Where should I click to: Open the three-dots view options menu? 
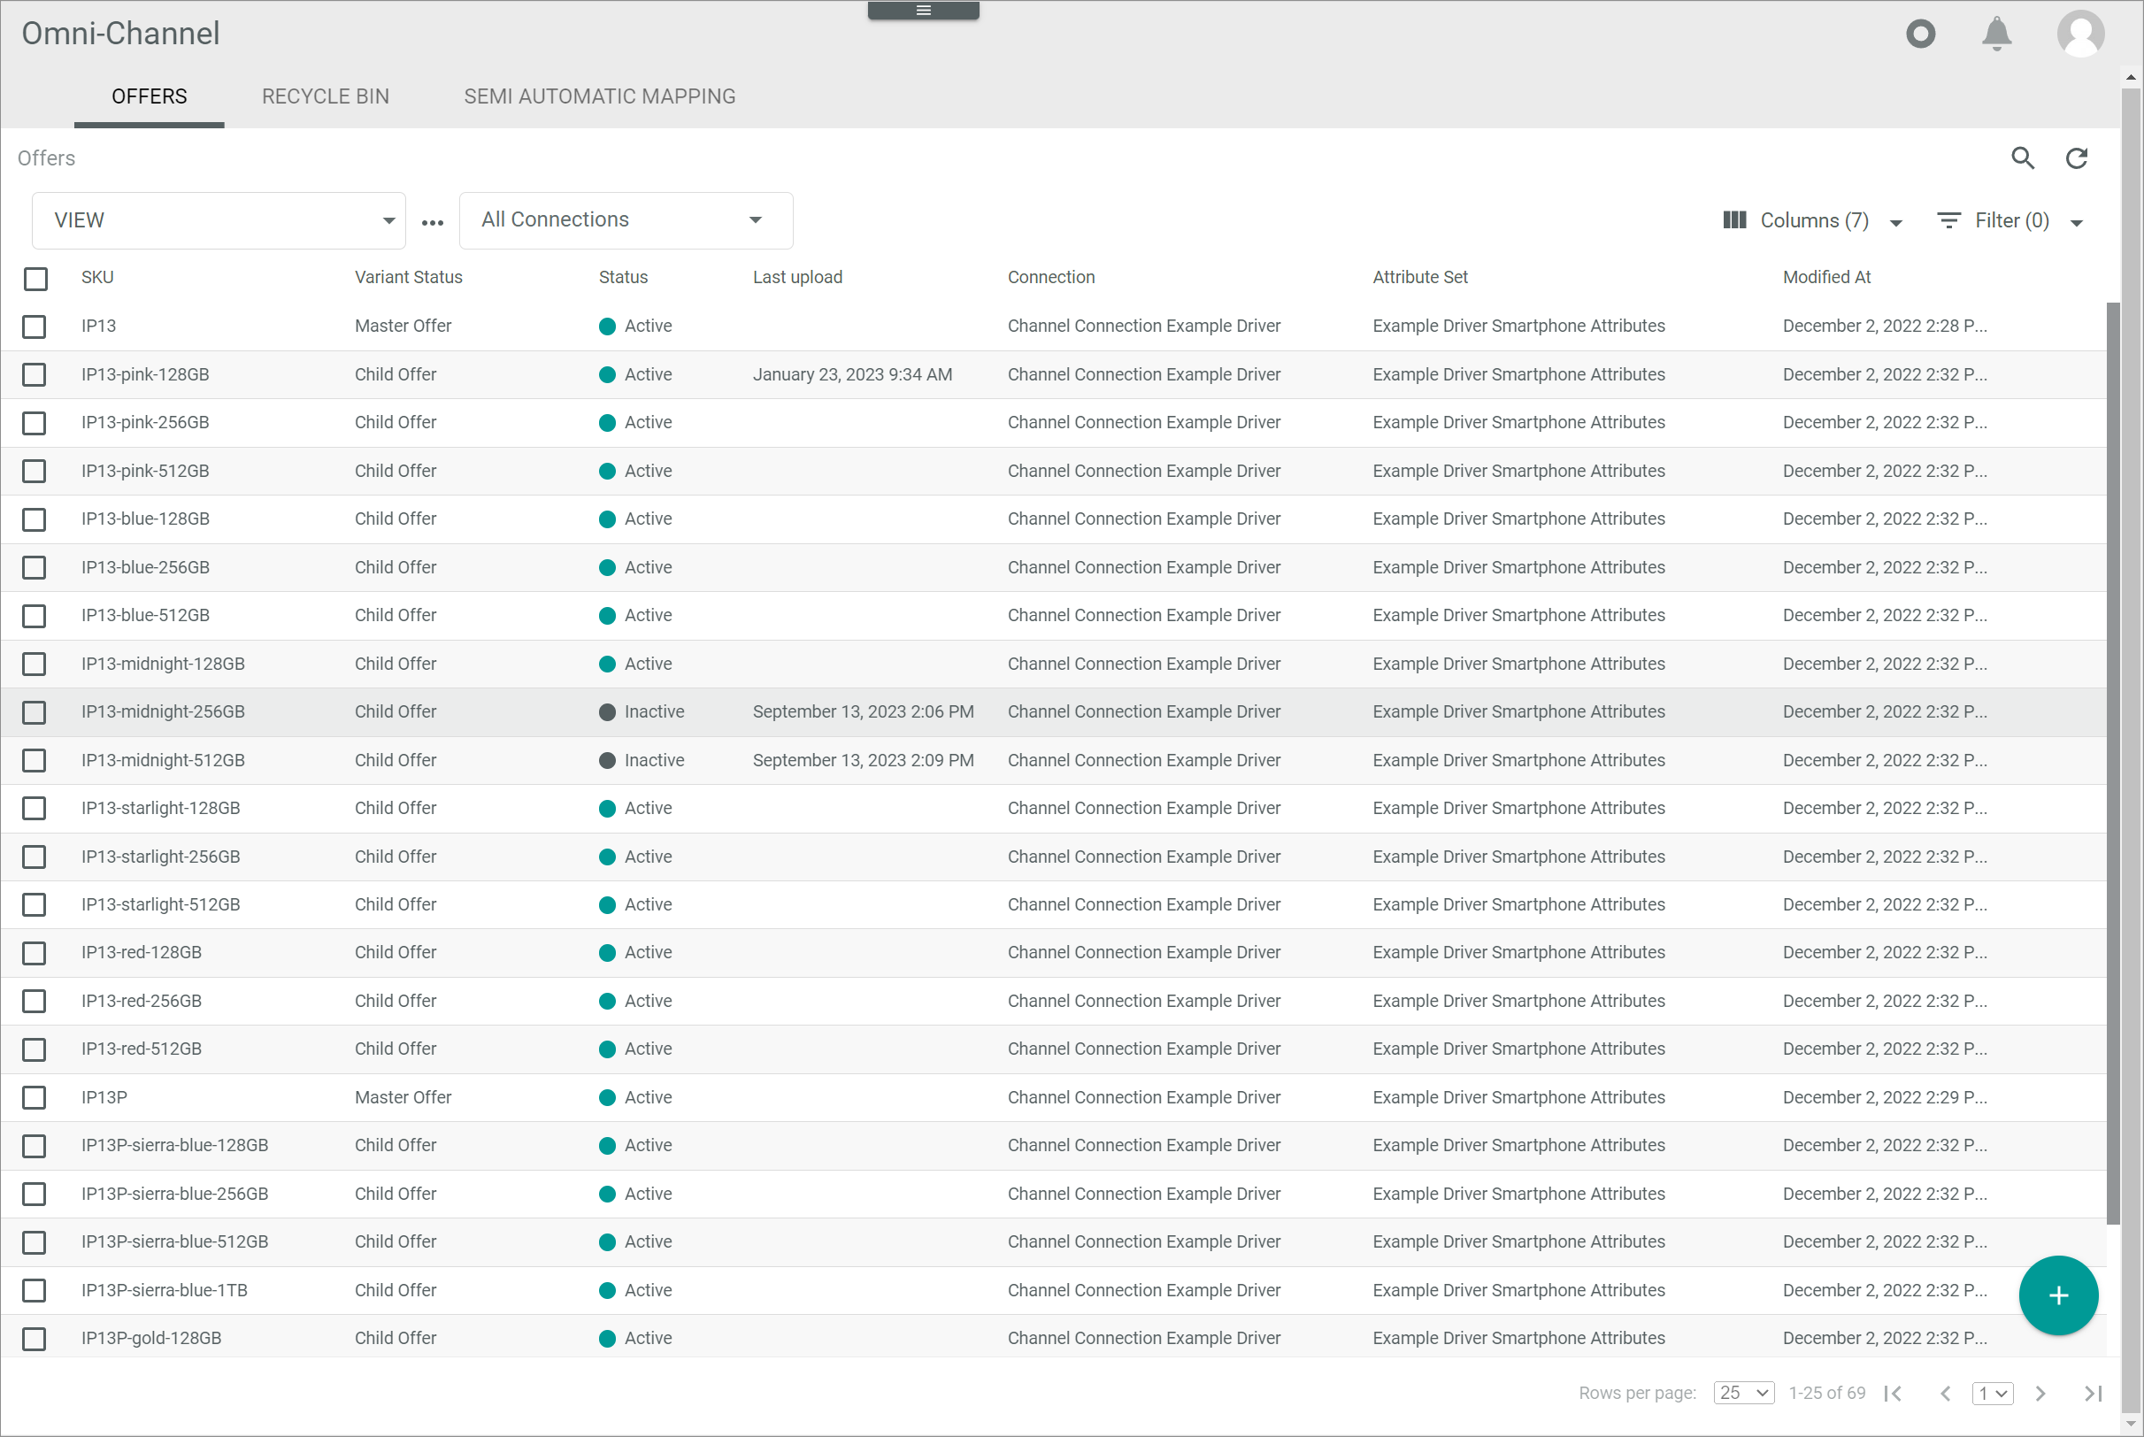click(x=433, y=222)
